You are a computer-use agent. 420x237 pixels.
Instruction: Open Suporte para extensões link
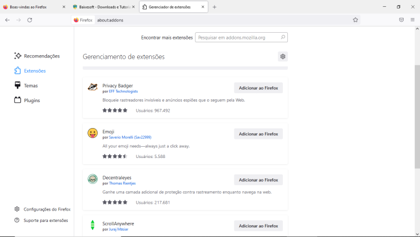tap(41, 221)
